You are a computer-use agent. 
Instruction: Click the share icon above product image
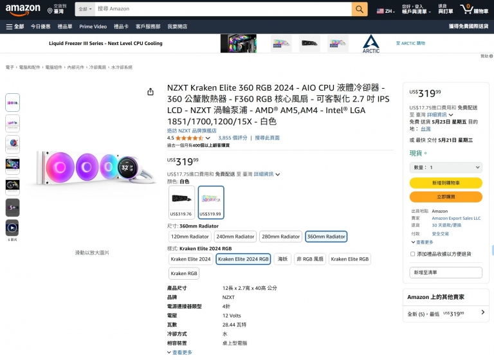click(x=151, y=92)
